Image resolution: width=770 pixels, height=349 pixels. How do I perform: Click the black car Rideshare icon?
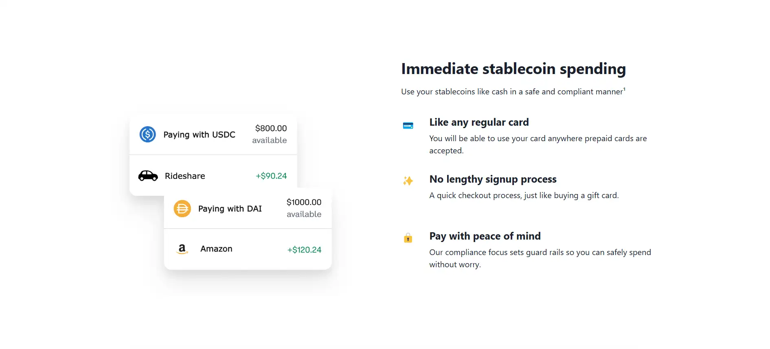click(148, 176)
